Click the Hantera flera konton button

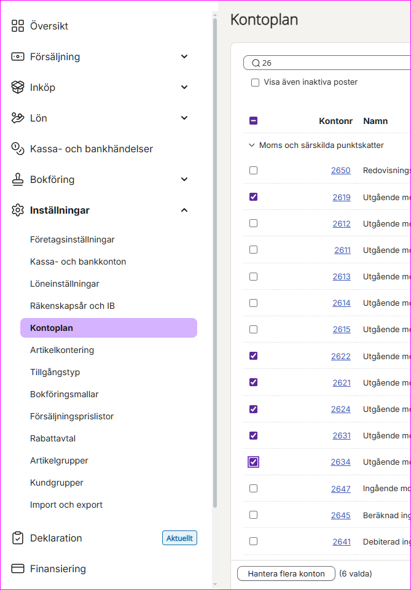pyautogui.click(x=286, y=574)
